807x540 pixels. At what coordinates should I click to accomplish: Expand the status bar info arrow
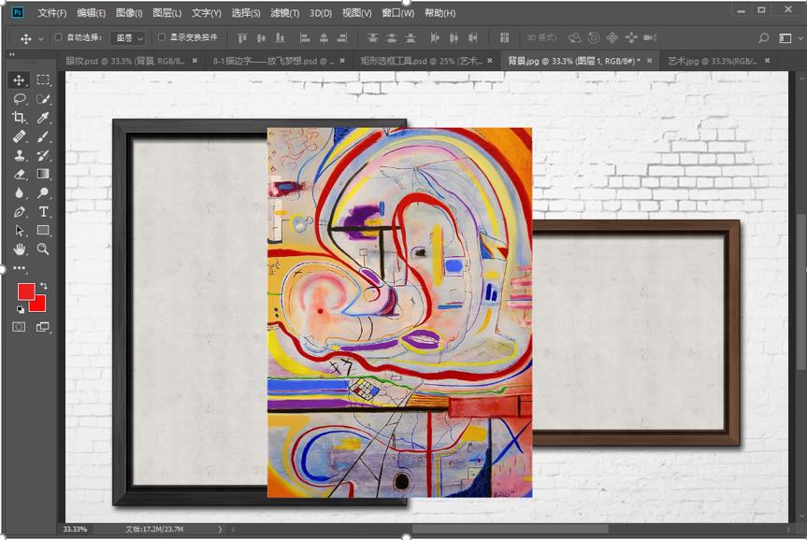(221, 530)
